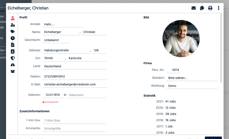Click the red Sichtbarkeit link
The height and width of the screenshot is (139, 229).
[x=50, y=102]
